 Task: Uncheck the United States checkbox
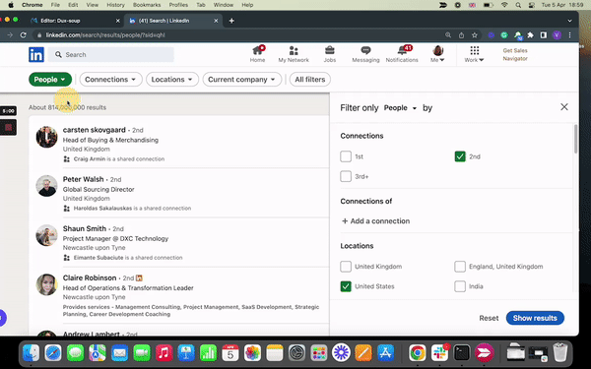click(346, 286)
